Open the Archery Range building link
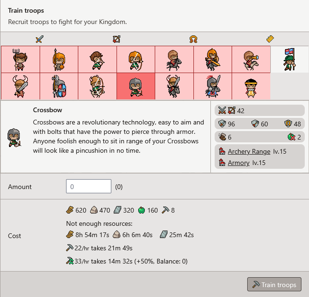 [x=249, y=151]
